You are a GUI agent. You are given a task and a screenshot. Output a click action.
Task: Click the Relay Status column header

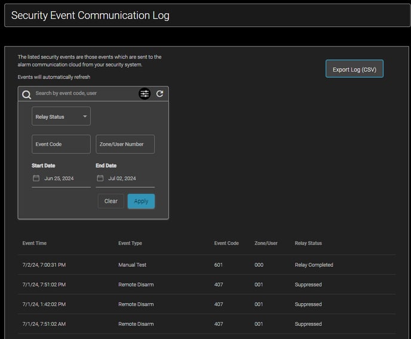click(x=308, y=243)
